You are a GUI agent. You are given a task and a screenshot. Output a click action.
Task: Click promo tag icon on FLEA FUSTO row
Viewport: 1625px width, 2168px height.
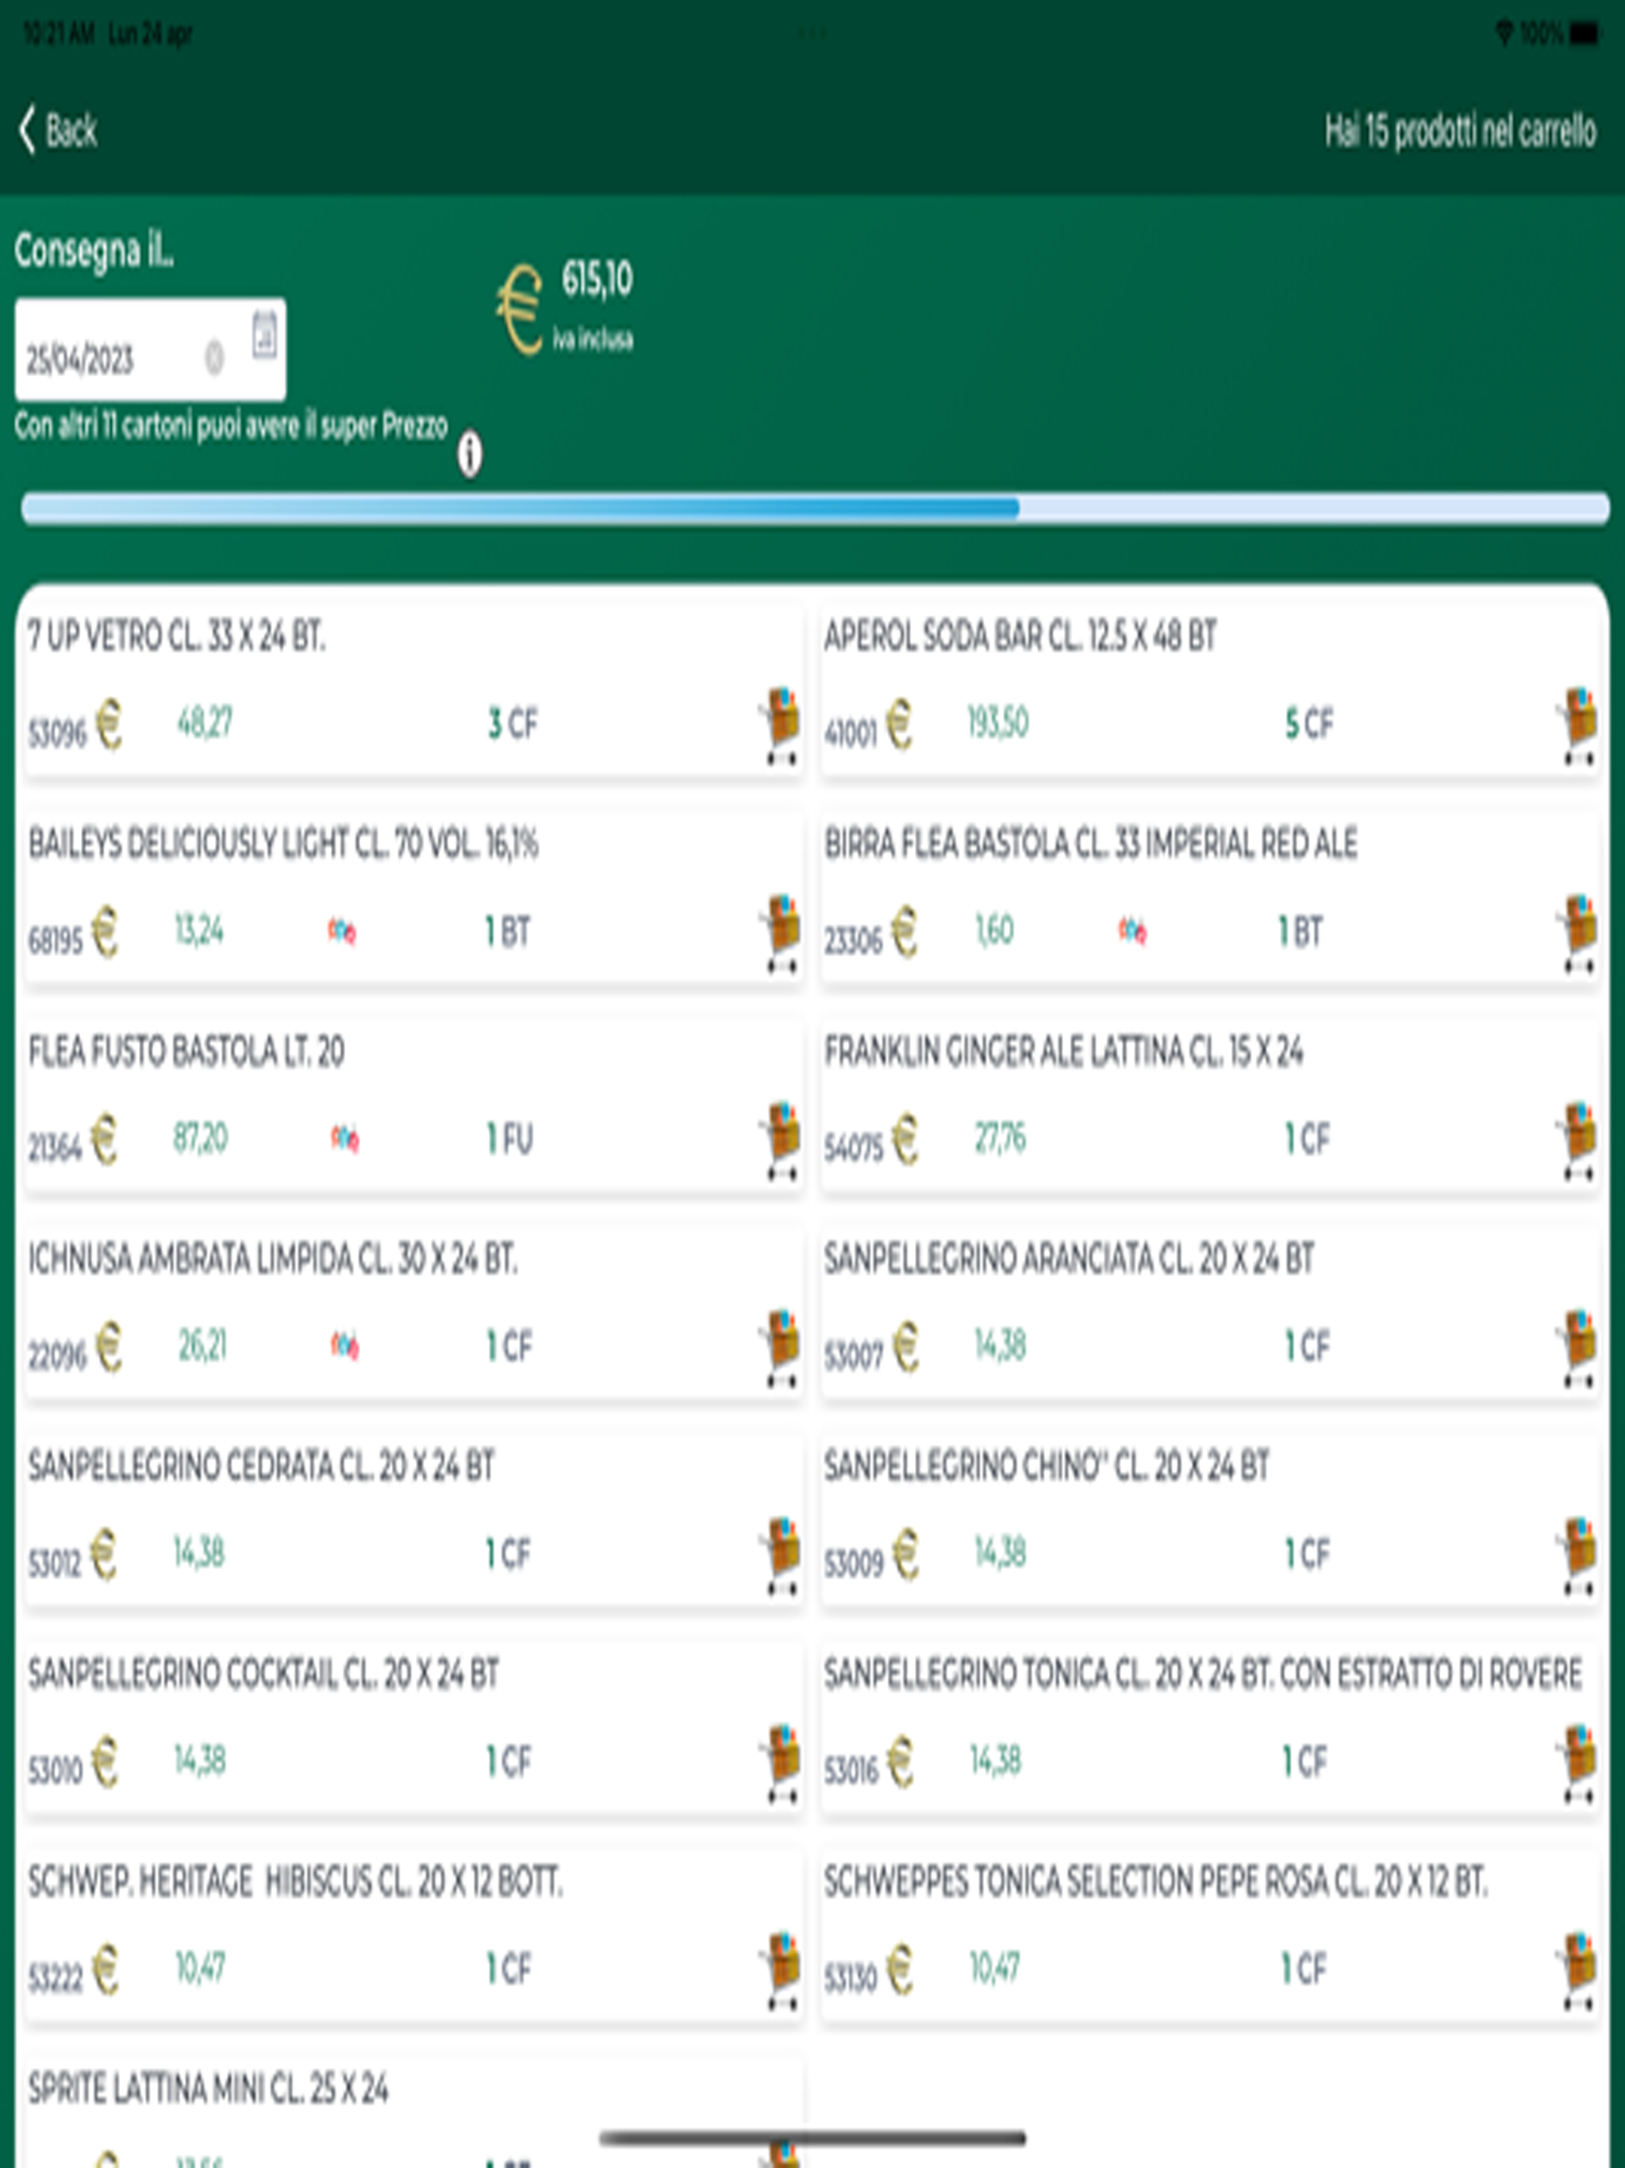click(x=345, y=1138)
